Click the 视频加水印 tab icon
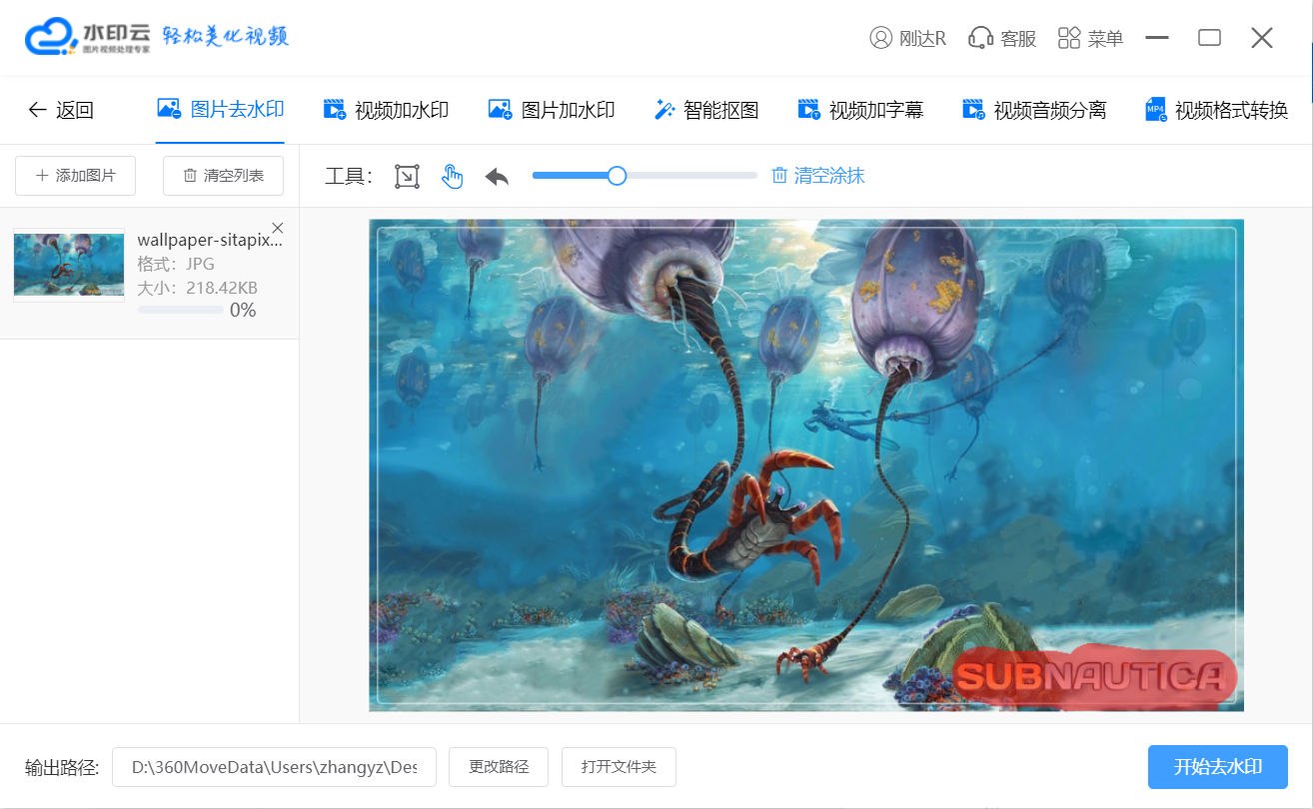This screenshot has height=809, width=1313. pos(334,110)
